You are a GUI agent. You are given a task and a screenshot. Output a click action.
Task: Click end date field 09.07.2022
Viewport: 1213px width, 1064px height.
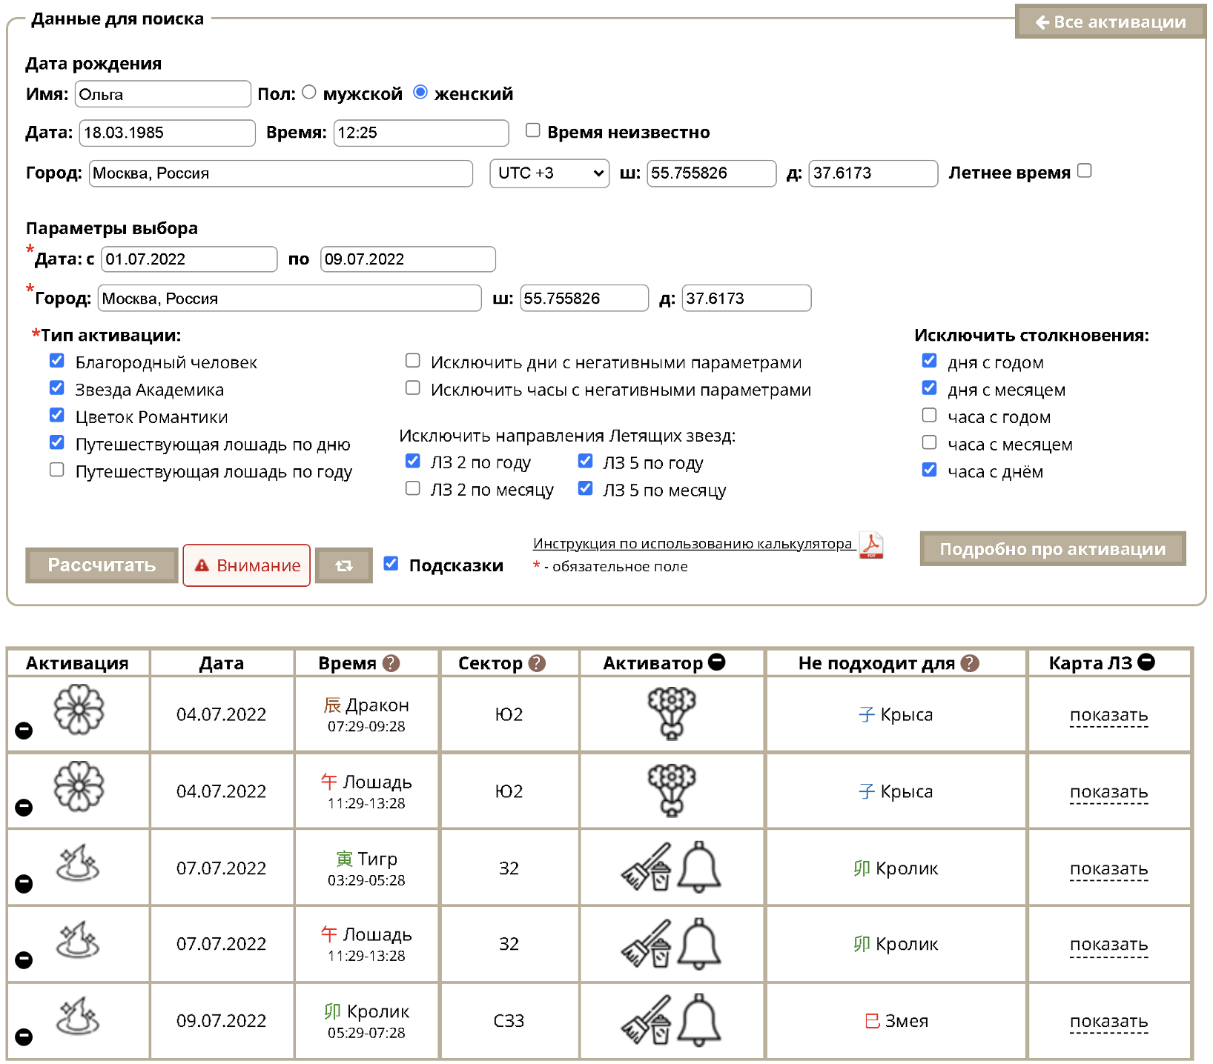click(x=408, y=259)
